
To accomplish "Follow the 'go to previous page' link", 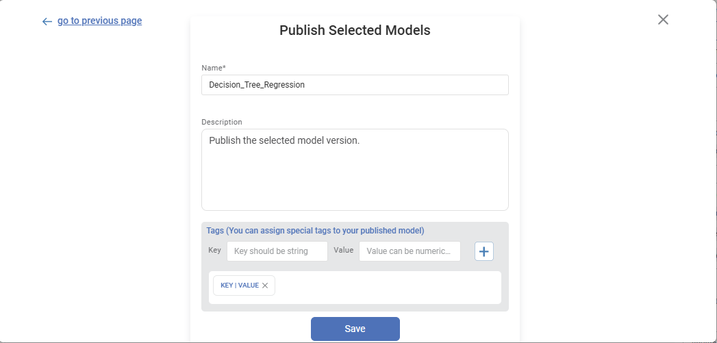I will (100, 21).
